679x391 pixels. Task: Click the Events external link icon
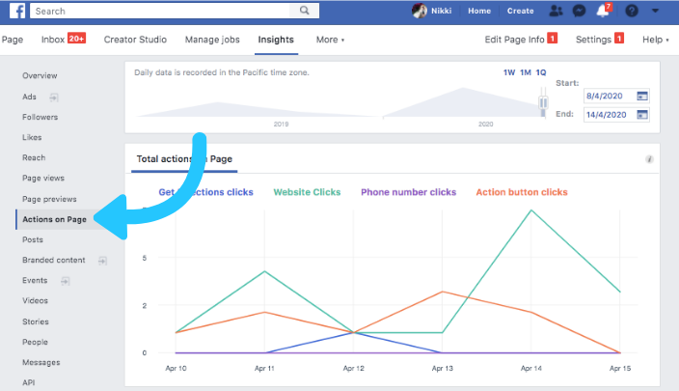coord(65,281)
